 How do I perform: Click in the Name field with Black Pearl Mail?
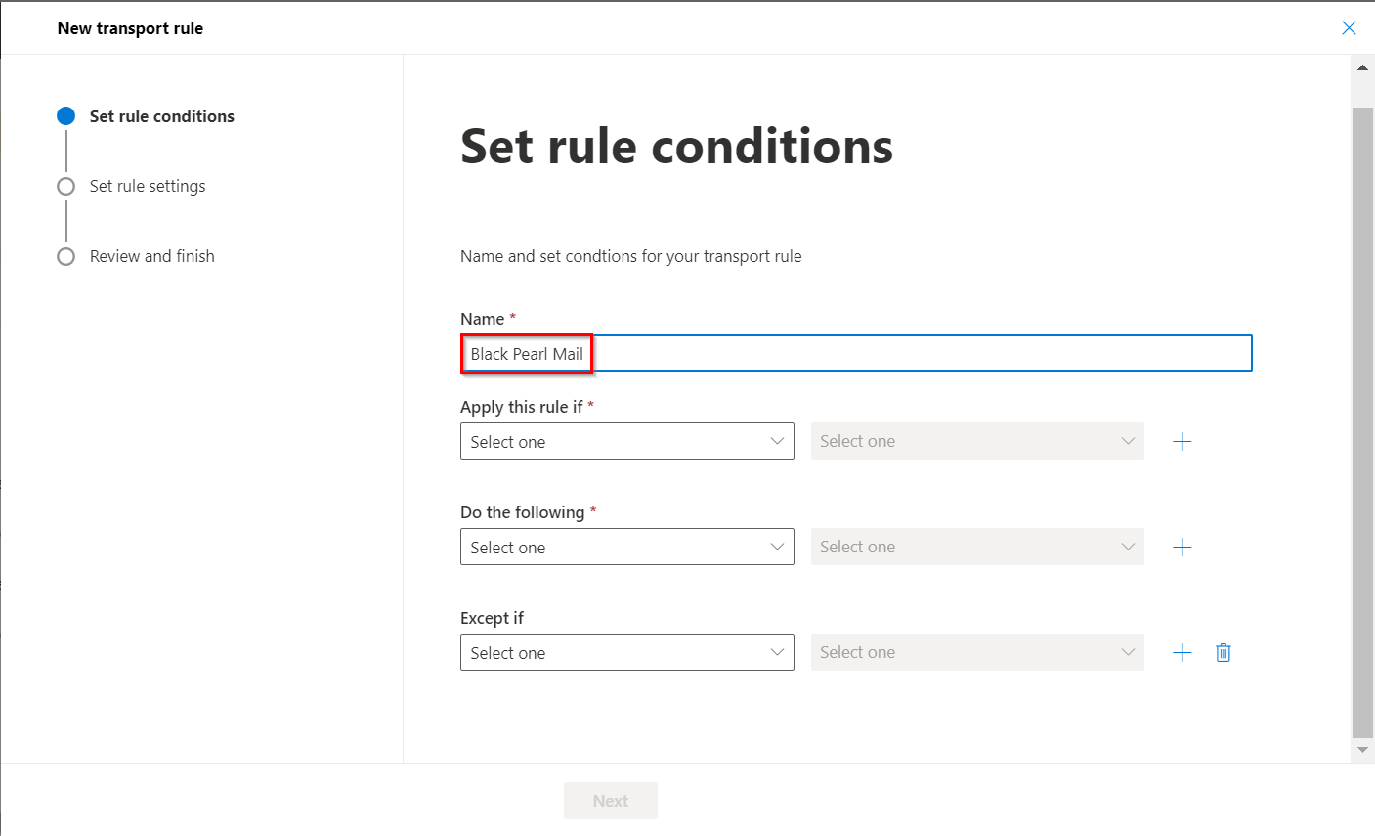pyautogui.click(x=855, y=353)
